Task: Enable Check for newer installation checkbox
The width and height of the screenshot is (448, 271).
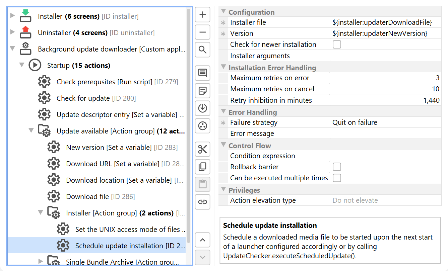Action: pyautogui.click(x=337, y=44)
